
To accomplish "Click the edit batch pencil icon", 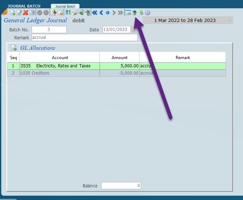I will tap(19, 13).
